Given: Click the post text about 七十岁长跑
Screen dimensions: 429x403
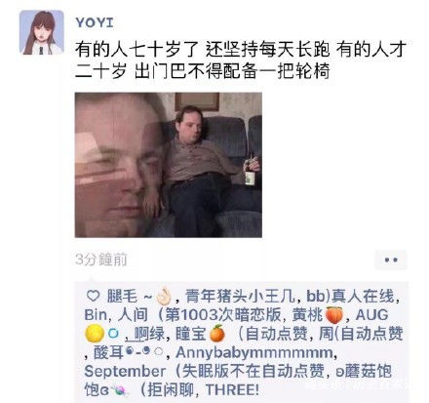Looking at the screenshot, I should (241, 60).
